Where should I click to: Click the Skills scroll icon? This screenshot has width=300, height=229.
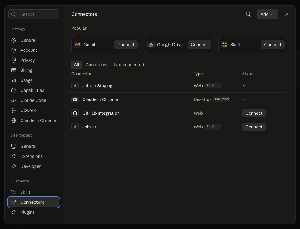click(14, 192)
